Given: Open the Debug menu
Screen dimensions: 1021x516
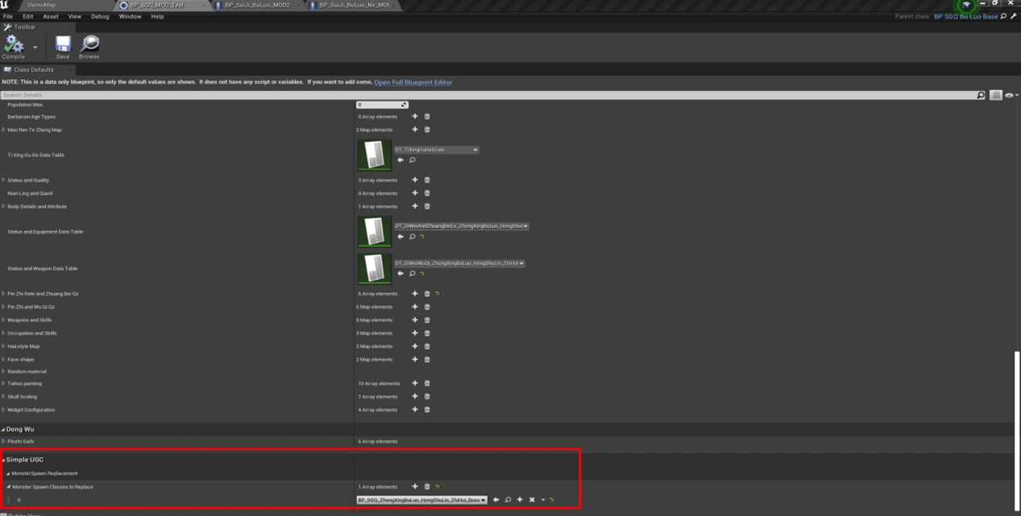Looking at the screenshot, I should click(x=100, y=16).
